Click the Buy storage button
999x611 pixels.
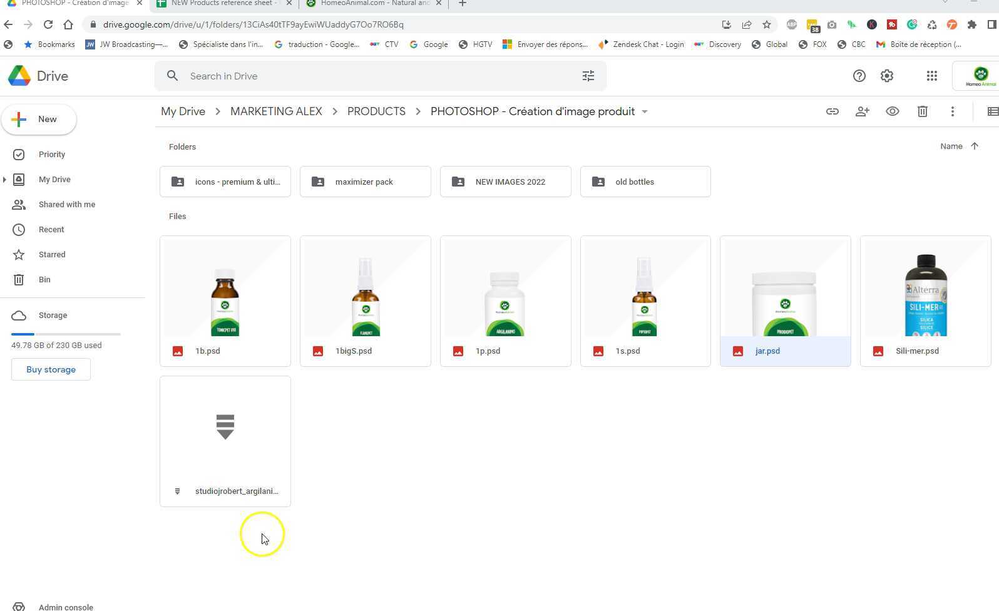[51, 369]
